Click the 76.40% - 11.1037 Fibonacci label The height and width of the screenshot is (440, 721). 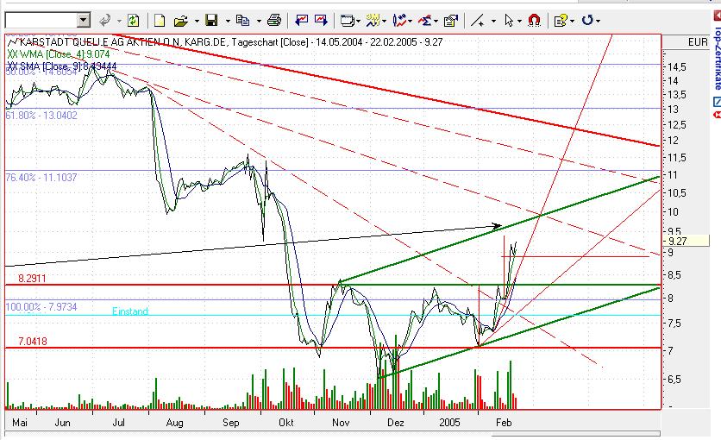click(x=41, y=178)
